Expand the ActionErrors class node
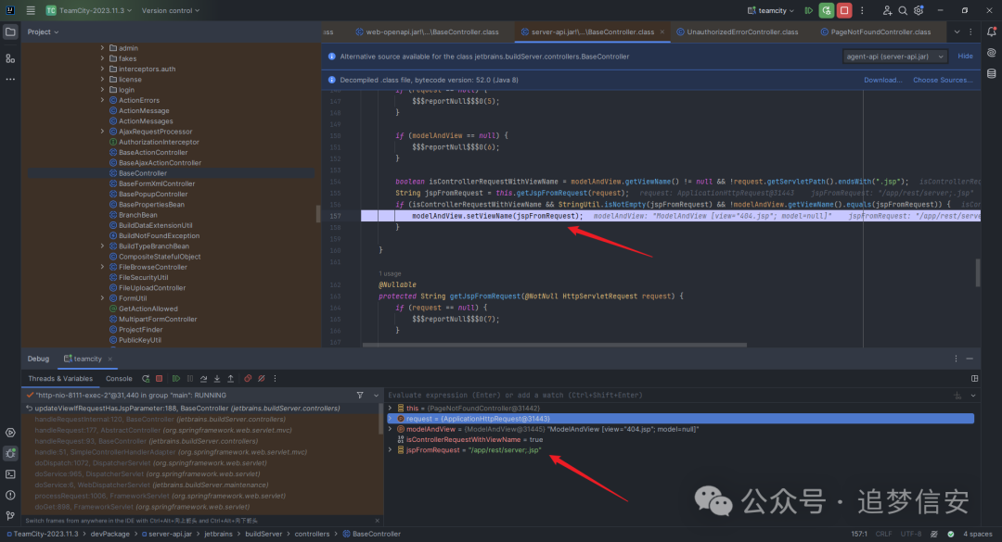The image size is (1002, 542). point(102,100)
